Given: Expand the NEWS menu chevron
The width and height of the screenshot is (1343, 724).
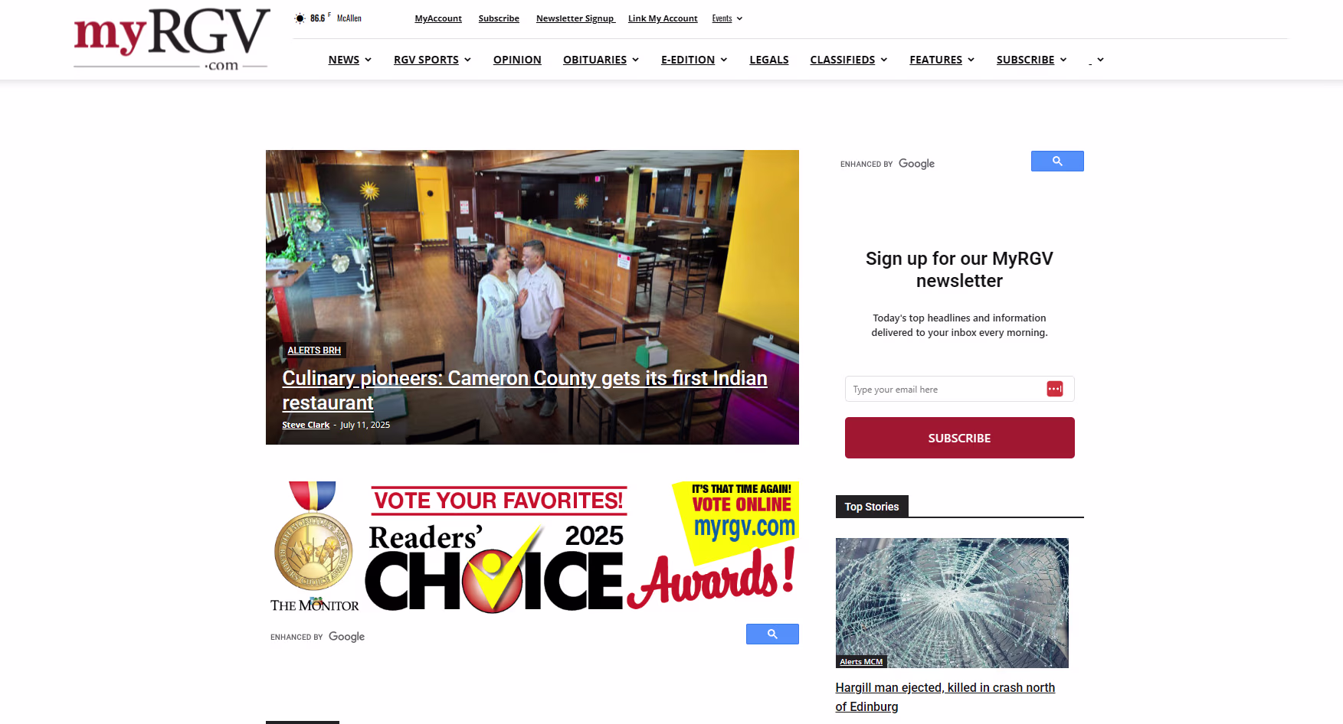Looking at the screenshot, I should click(369, 60).
